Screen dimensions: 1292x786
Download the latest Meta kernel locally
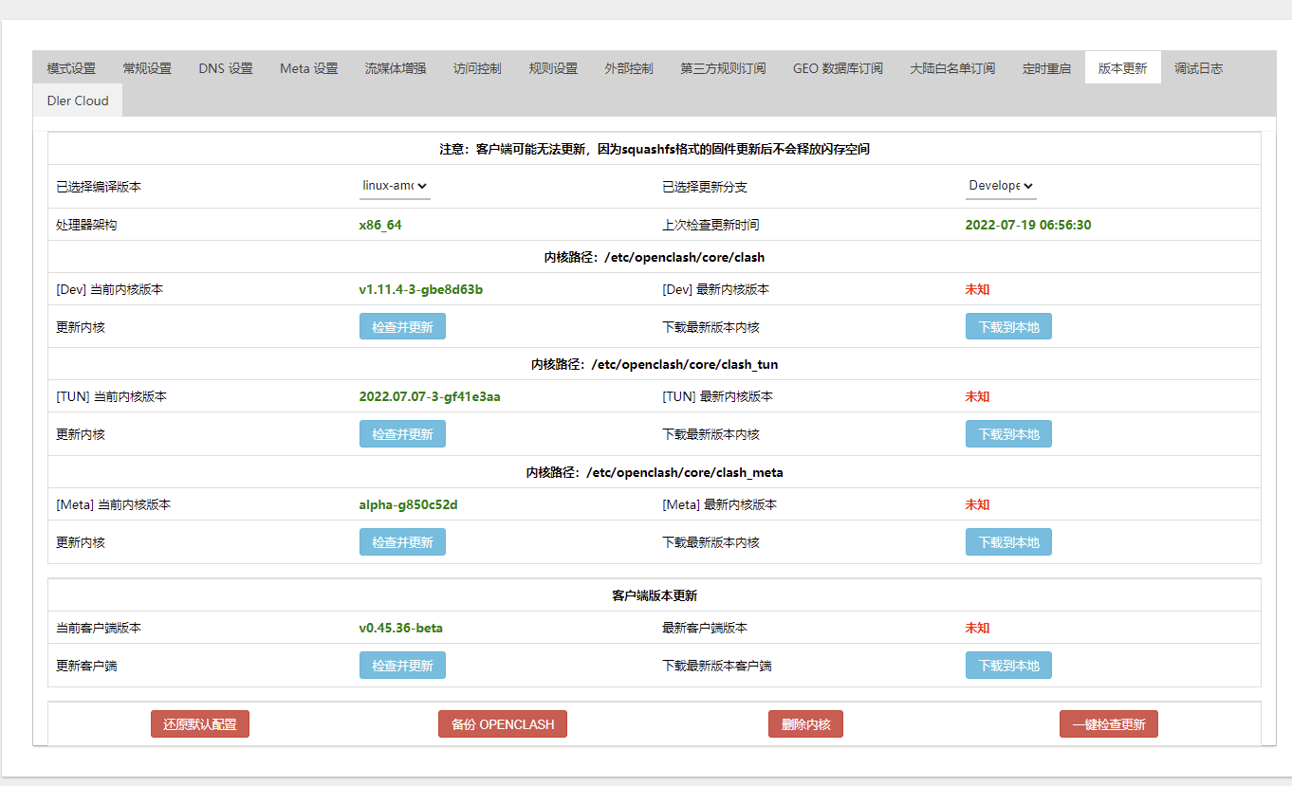tap(1008, 541)
